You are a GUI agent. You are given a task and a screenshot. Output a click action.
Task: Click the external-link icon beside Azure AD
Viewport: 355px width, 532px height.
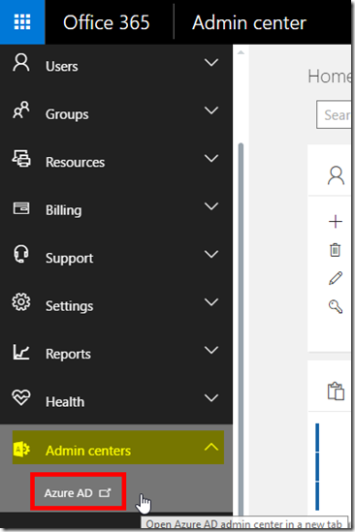105,492
